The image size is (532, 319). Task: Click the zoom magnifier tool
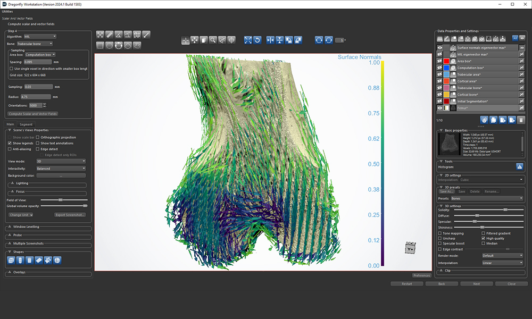213,40
